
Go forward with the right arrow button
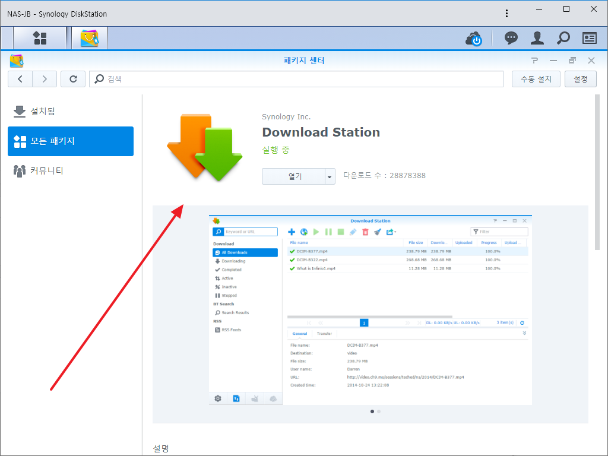[45, 79]
